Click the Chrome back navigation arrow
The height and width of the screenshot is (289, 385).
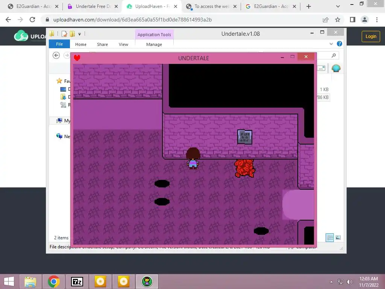click(x=8, y=20)
